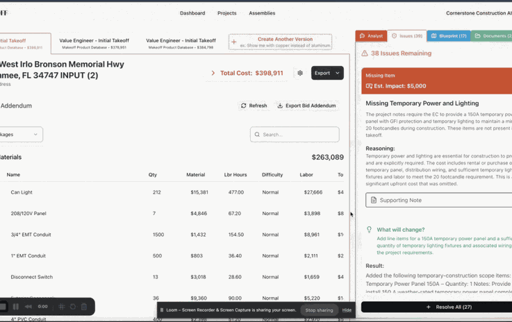Image resolution: width=512 pixels, height=322 pixels.
Task: Click the lightbulb icon by What will change
Action: tap(370, 230)
